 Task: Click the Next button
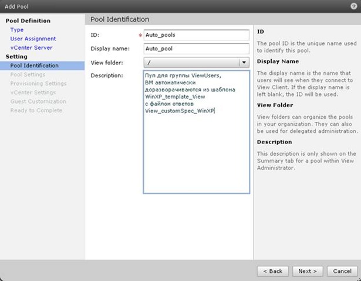pyautogui.click(x=308, y=271)
